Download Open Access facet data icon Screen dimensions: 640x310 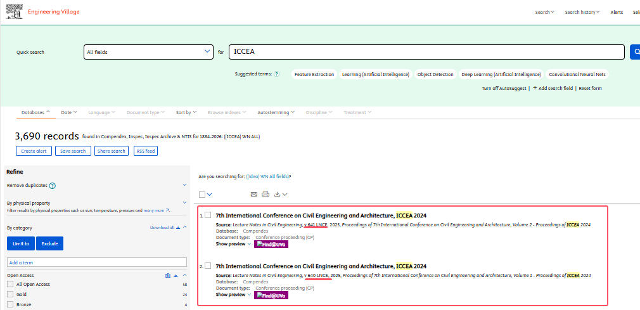pos(176,276)
